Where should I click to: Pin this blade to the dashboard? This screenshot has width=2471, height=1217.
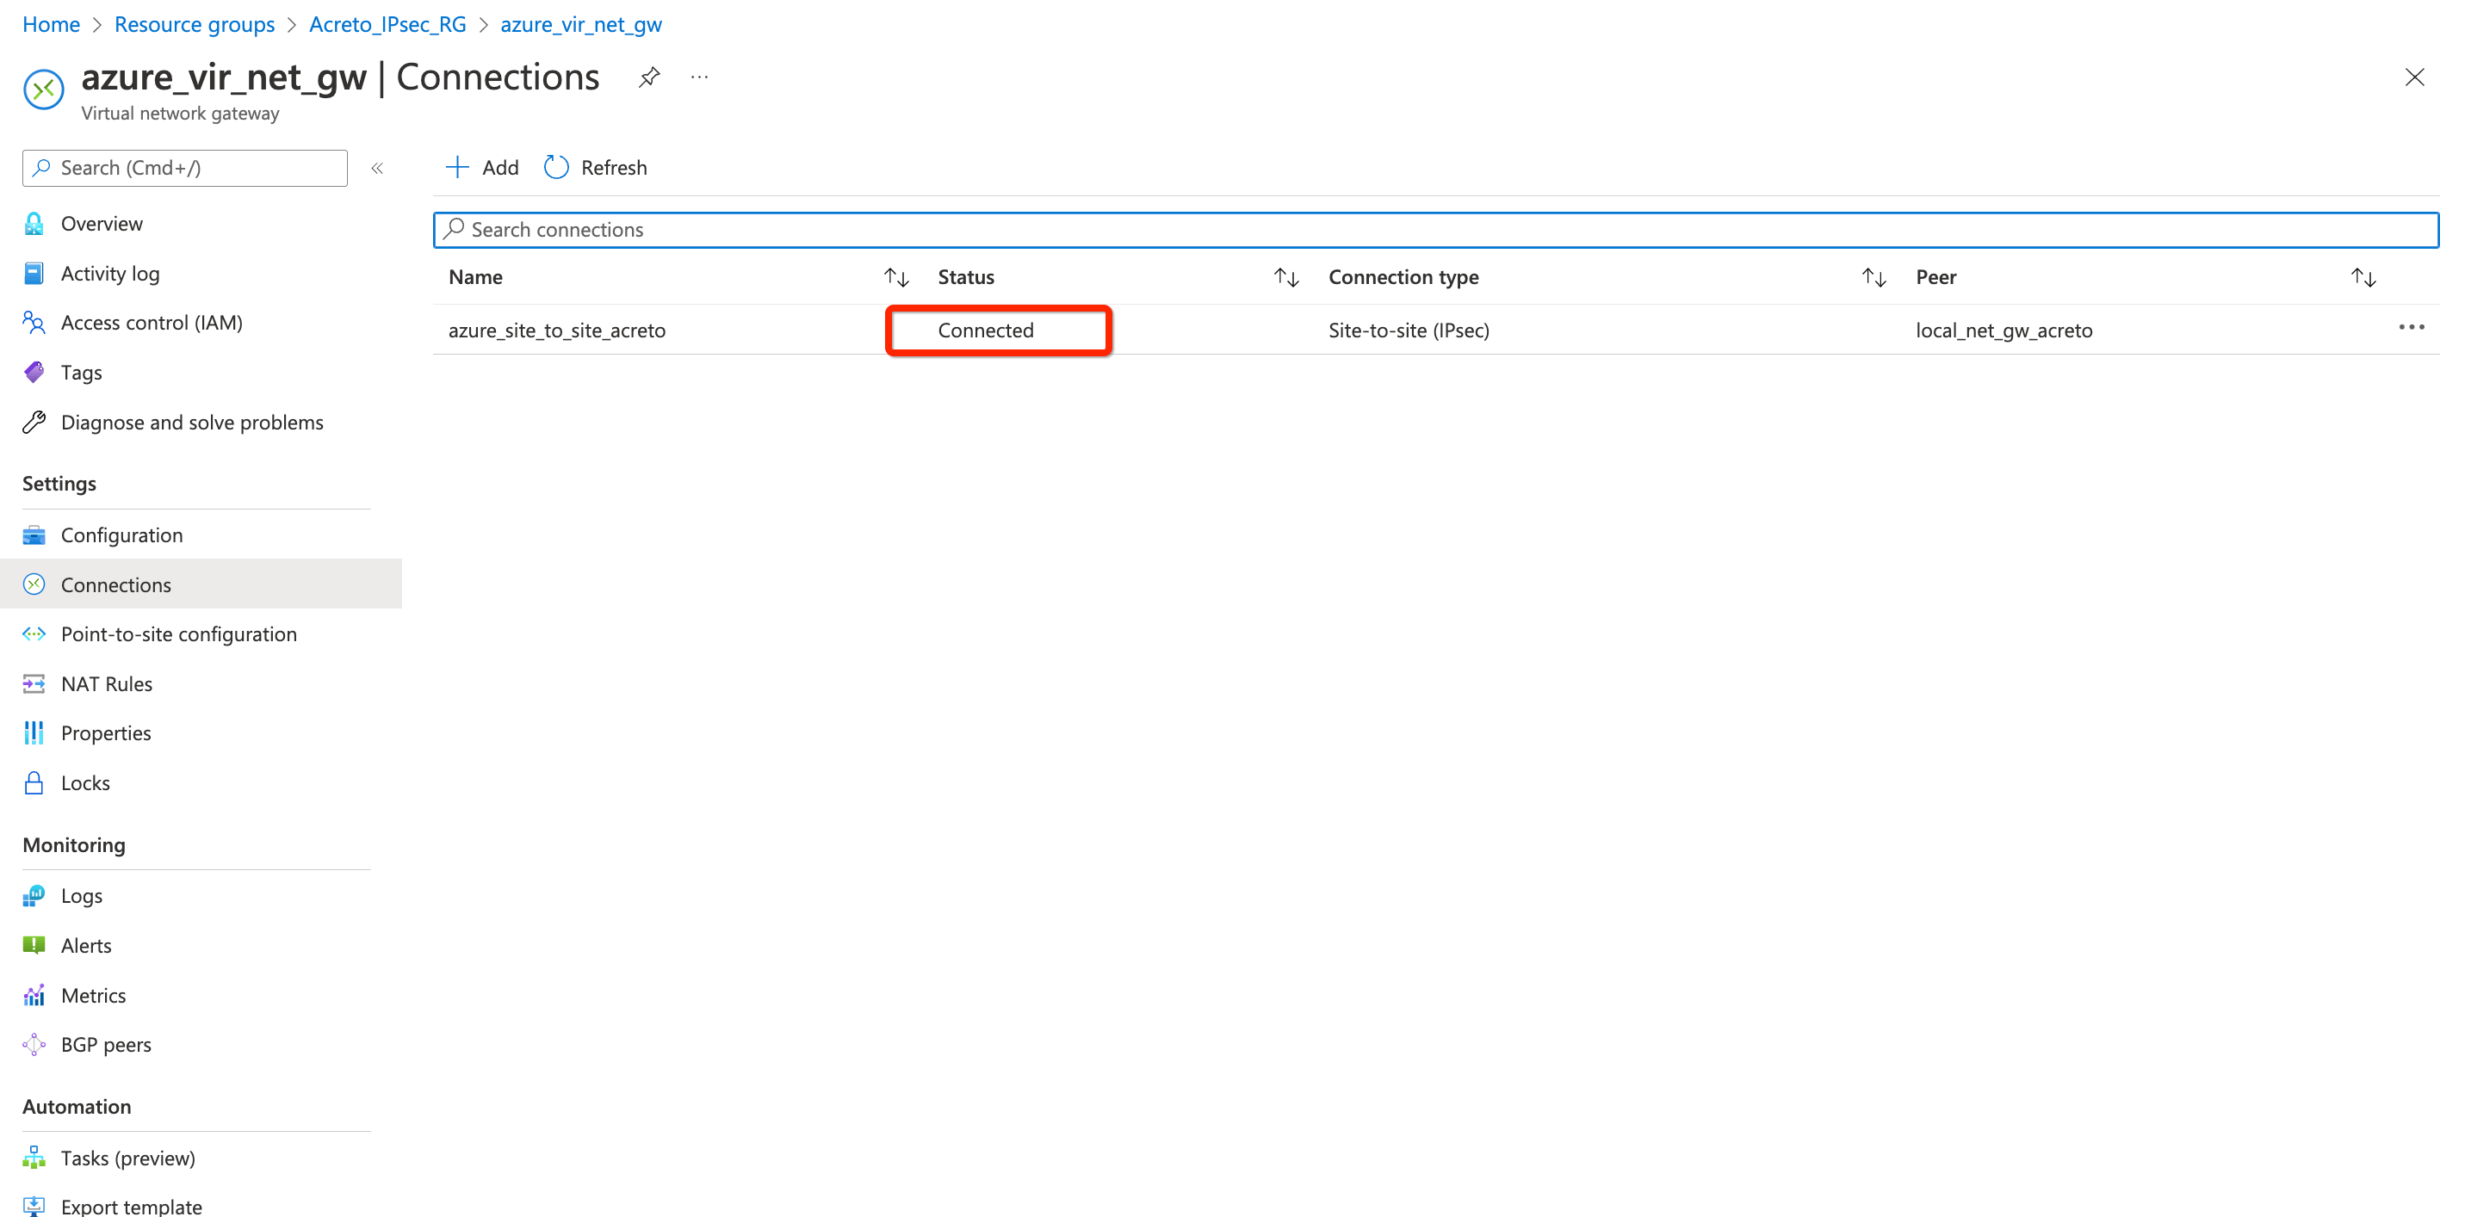click(649, 77)
